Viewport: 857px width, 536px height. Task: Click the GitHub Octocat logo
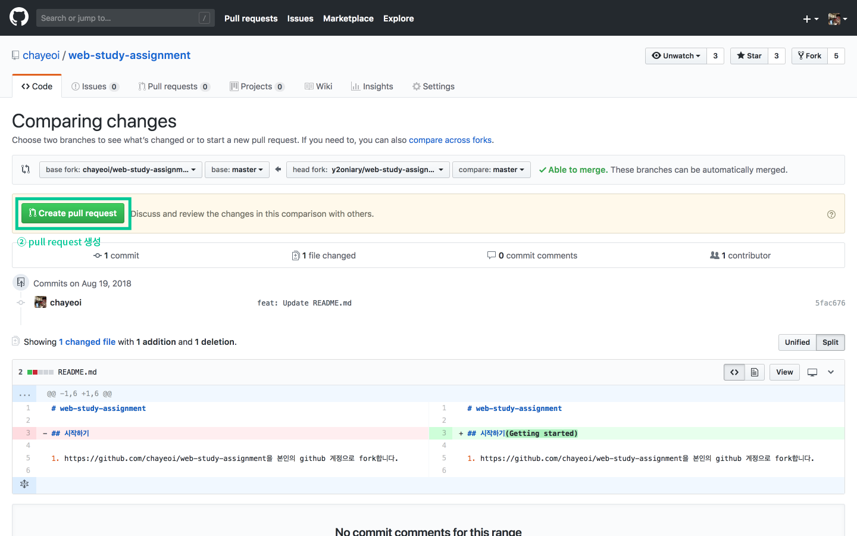pyautogui.click(x=19, y=17)
